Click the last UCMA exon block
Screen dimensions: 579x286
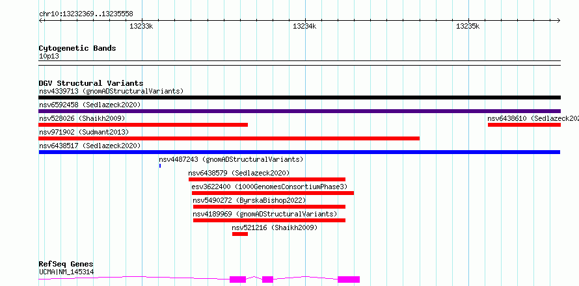(x=349, y=279)
